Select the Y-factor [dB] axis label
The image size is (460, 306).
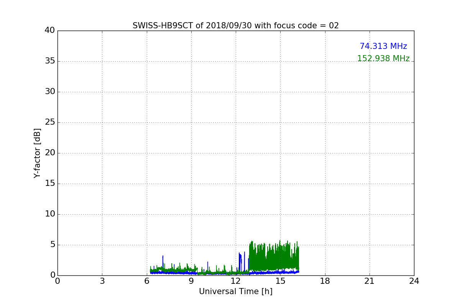tap(37, 153)
